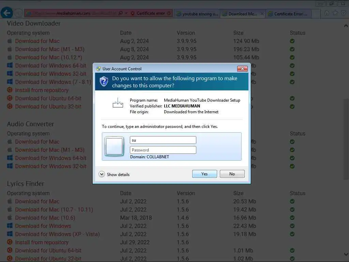Screen dimensions: 349x262
Task: Click green status check for Mac 196.23 Mb row
Action: [292, 49]
